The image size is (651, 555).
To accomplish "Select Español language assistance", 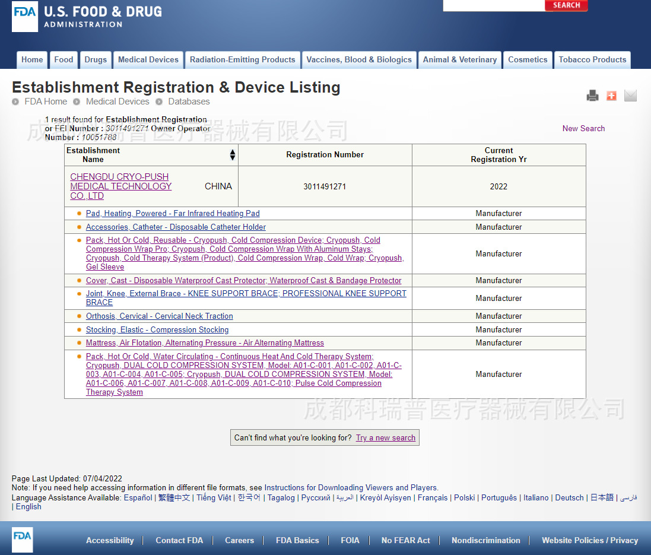I will pos(138,497).
